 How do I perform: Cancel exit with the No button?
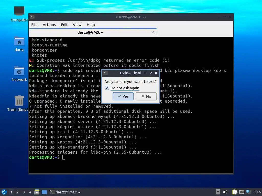click(146, 96)
